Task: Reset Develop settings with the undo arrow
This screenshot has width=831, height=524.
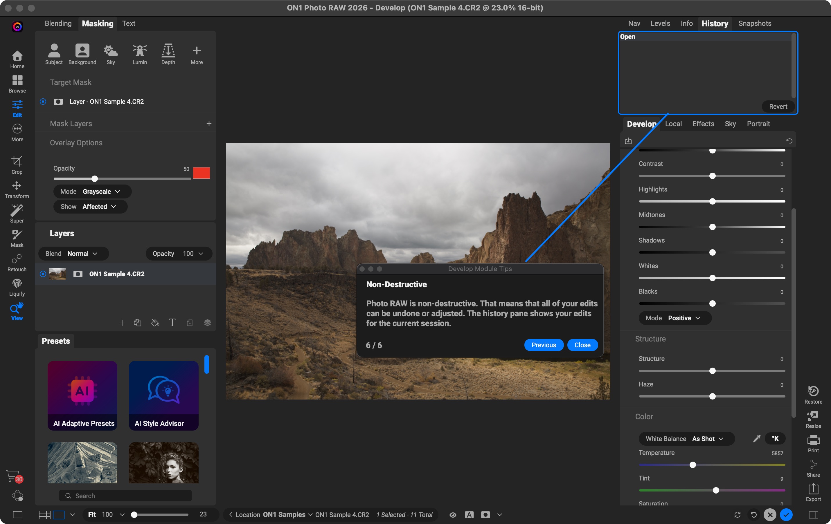Action: (789, 141)
